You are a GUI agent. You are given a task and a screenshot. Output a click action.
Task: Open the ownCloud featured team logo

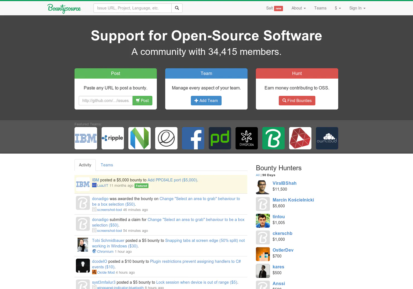(x=327, y=138)
